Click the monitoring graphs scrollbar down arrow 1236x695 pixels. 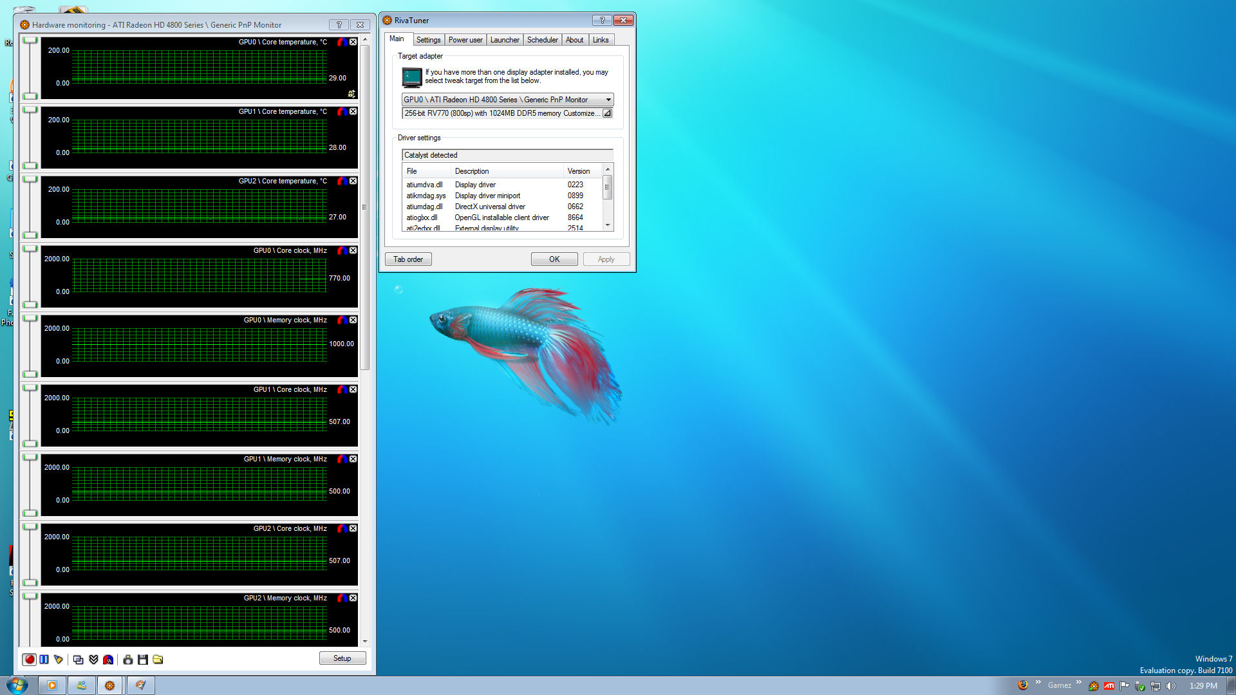365,641
